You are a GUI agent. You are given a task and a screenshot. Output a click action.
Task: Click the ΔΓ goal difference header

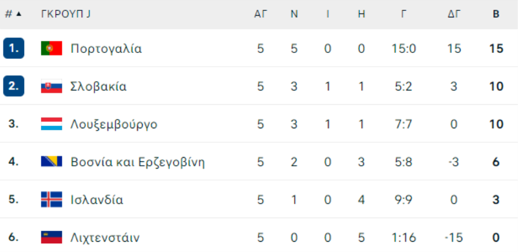[454, 14]
